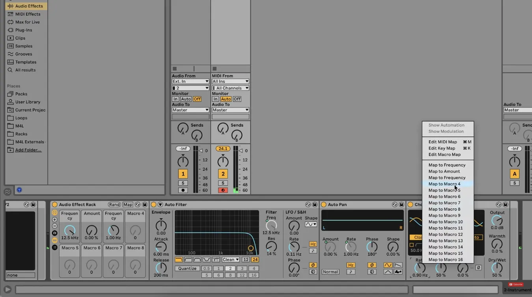Viewport: 532px width, 297px height.
Task: Deactivate track 1 with its activator button
Action: (183, 174)
